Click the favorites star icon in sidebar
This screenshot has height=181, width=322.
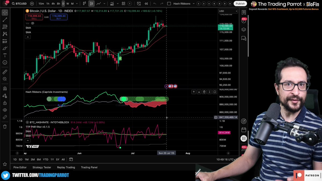5,164
